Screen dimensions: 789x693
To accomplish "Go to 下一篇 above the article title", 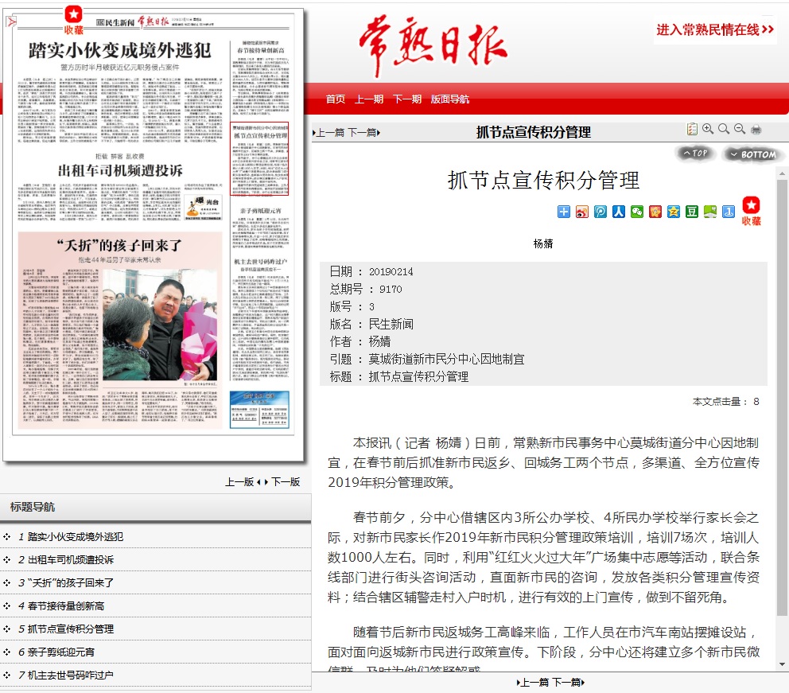I will [363, 132].
